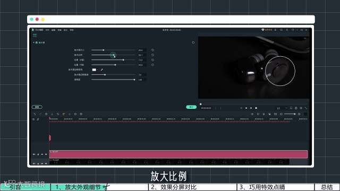Stop the preview playback
This screenshot has height=191, width=340.
pos(256,108)
